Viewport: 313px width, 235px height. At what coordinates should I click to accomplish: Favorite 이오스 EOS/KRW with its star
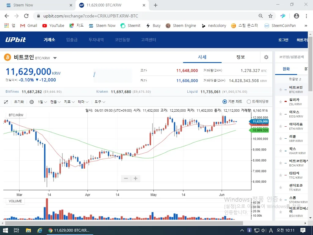point(281,114)
